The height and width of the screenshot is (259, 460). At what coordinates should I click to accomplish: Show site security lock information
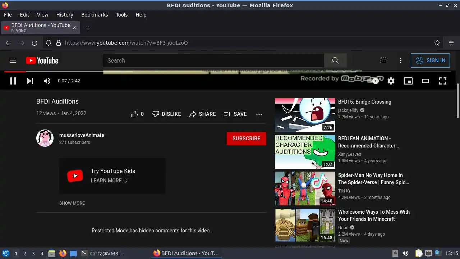(x=59, y=43)
